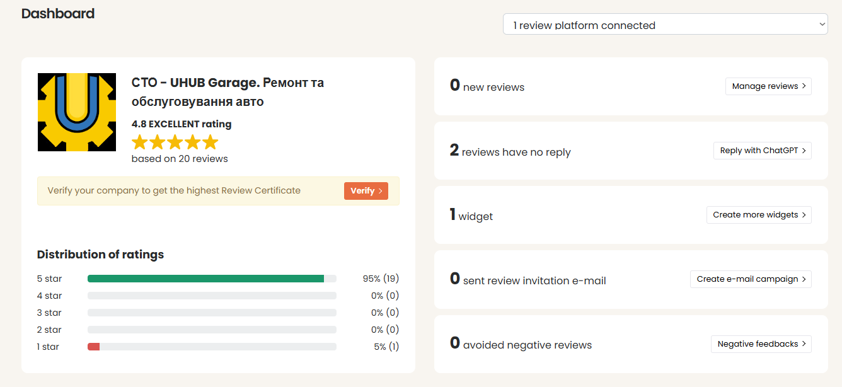Screen dimensions: 842x387
Task: Click the five gold rating stars
Action: point(175,142)
